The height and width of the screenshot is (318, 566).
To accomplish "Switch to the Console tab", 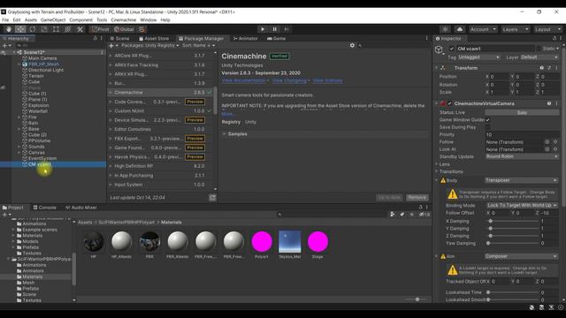I will (45, 208).
